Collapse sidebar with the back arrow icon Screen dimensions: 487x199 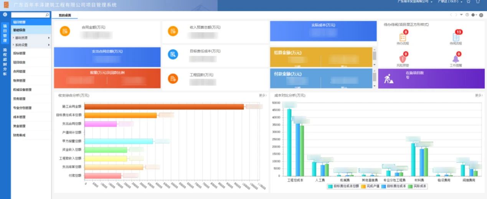pyautogui.click(x=5, y=15)
